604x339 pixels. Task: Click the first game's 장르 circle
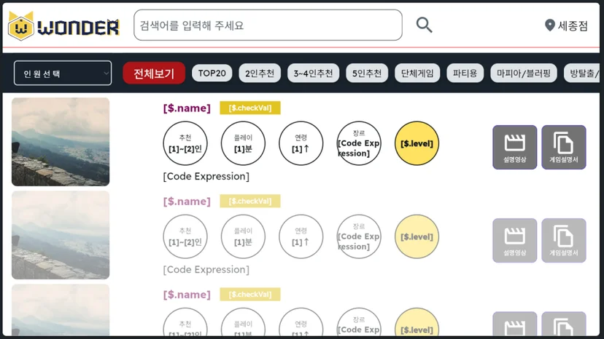359,143
